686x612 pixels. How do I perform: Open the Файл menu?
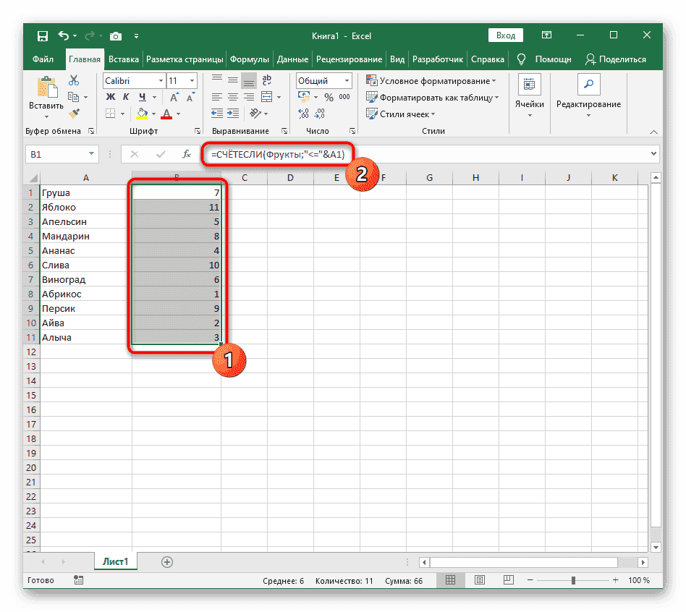point(43,59)
